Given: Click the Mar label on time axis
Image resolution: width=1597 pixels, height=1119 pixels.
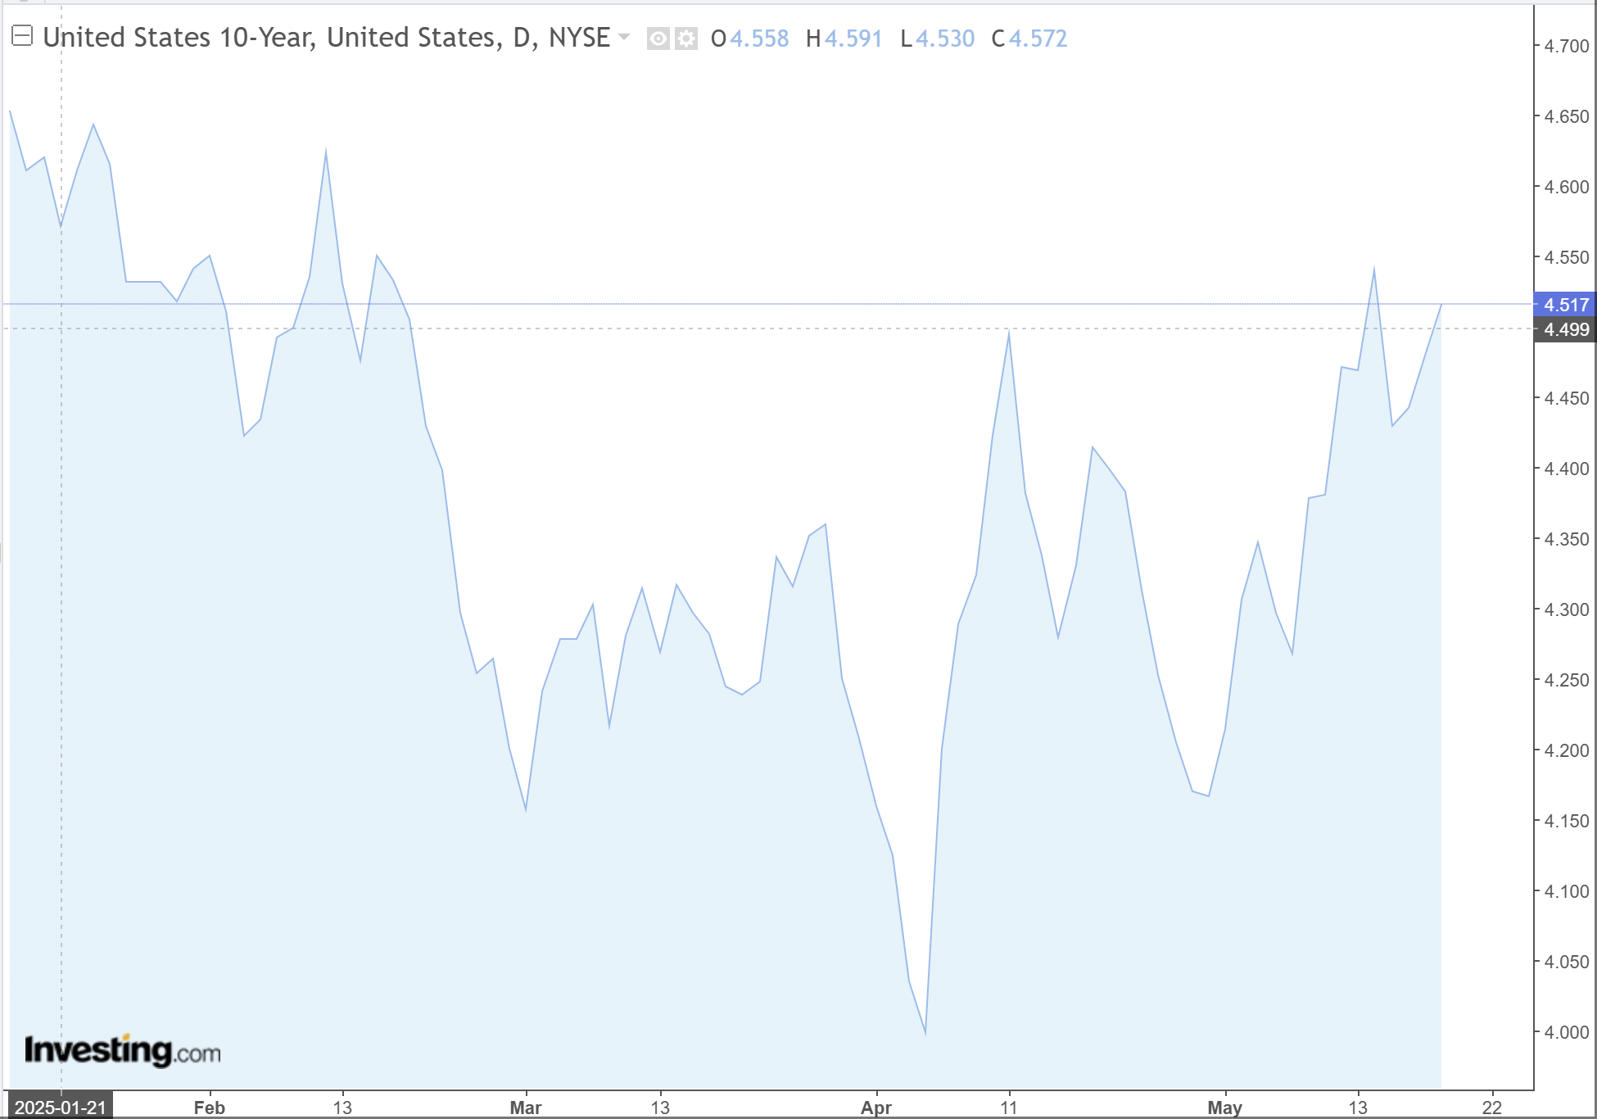Looking at the screenshot, I should (525, 1108).
